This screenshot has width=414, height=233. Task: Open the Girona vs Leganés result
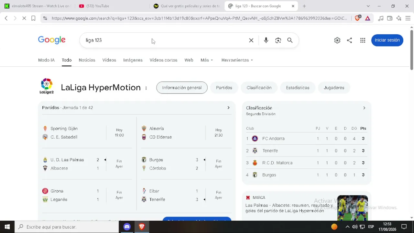tap(87, 195)
